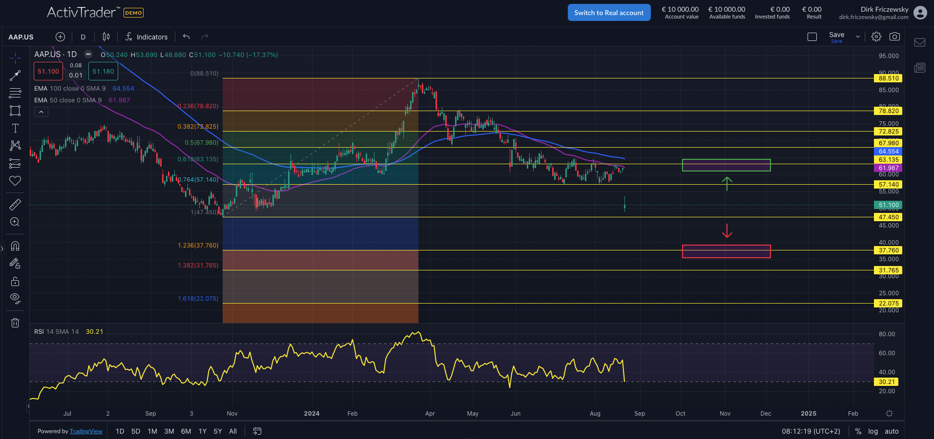Toggle log scale at bottom right
The height and width of the screenshot is (439, 934).
click(873, 431)
